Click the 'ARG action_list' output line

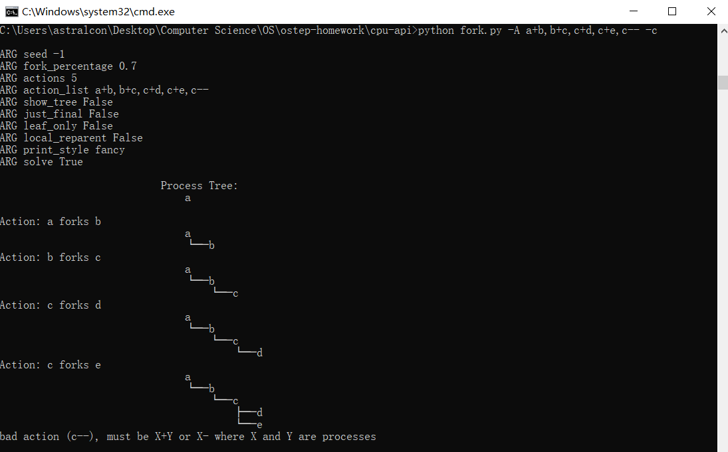point(104,90)
